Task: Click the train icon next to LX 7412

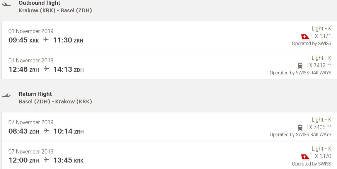Action: [300, 66]
